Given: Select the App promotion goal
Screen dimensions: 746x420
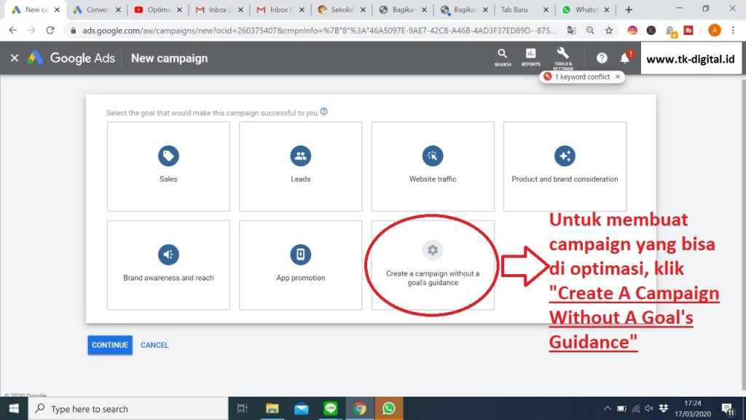Looking at the screenshot, I should tap(300, 265).
